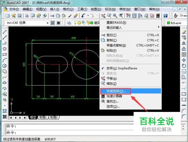Click the last-tab navigation arrow

tap(25, 118)
